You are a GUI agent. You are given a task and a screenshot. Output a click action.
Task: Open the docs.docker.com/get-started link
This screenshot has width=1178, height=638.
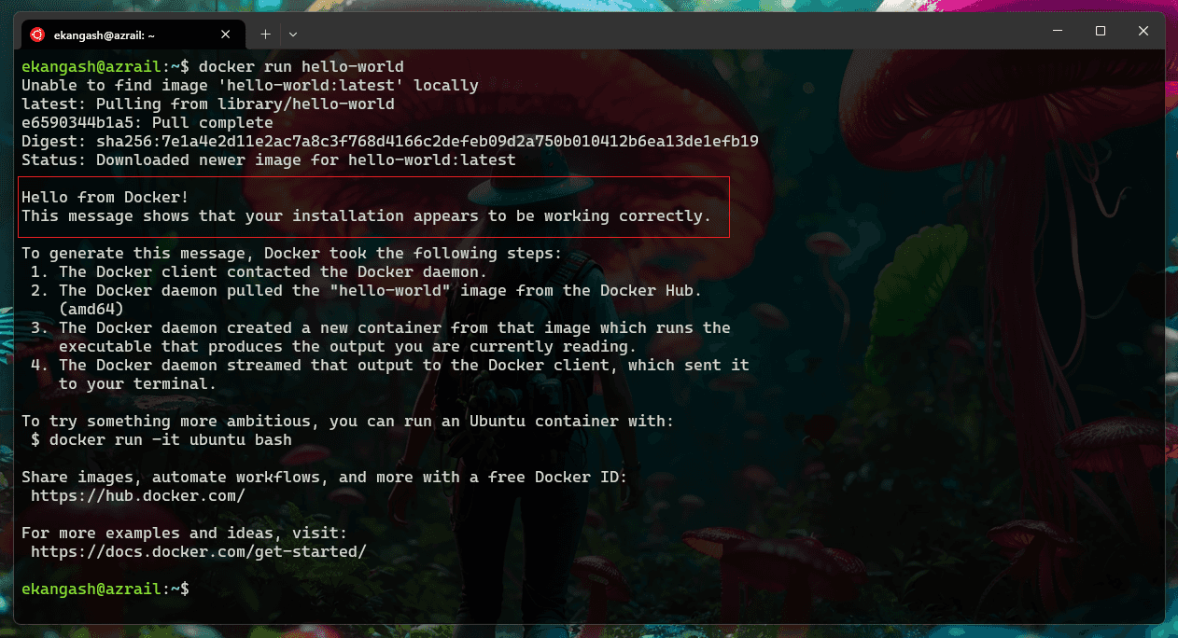click(198, 552)
